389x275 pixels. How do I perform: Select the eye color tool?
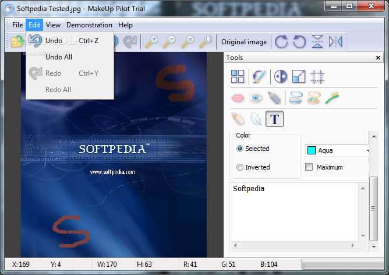point(256,98)
